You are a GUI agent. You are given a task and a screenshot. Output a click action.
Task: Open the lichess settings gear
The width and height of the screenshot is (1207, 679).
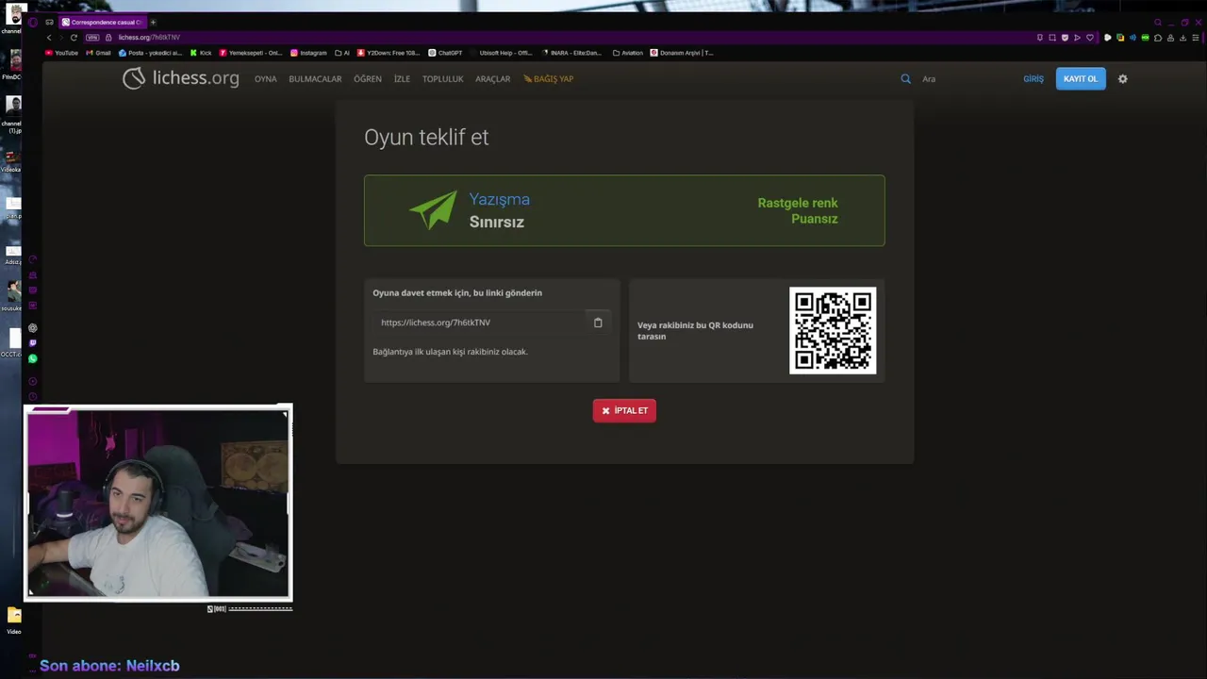(1122, 79)
